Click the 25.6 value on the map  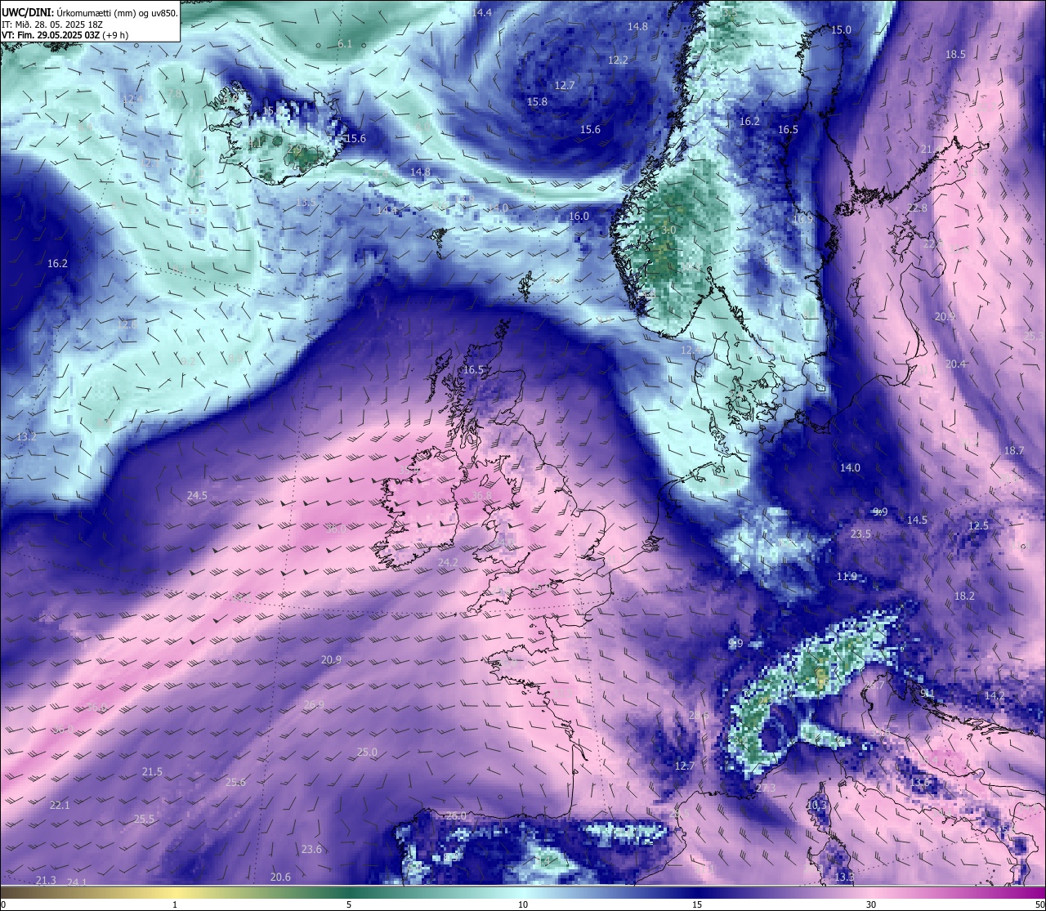(x=235, y=782)
